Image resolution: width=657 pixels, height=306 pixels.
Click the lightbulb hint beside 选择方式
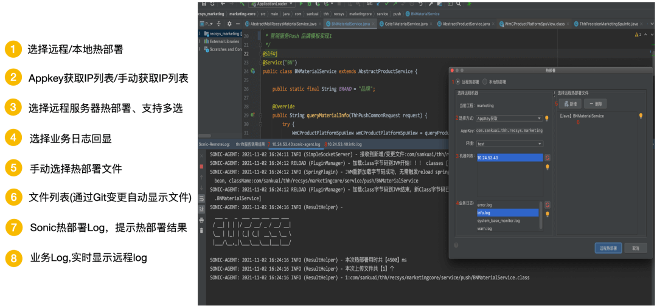click(x=546, y=118)
